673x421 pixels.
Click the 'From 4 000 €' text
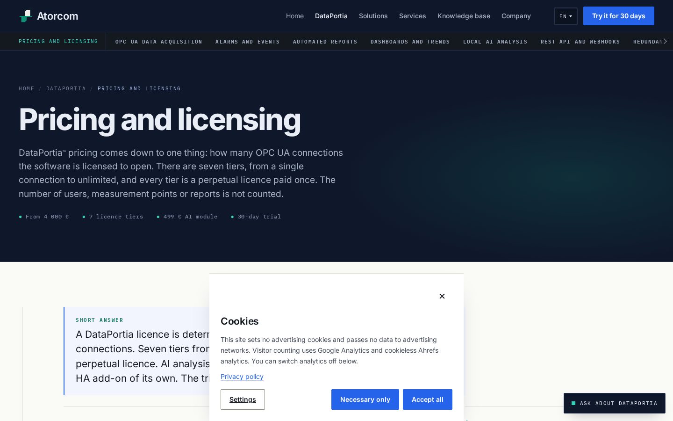click(47, 217)
